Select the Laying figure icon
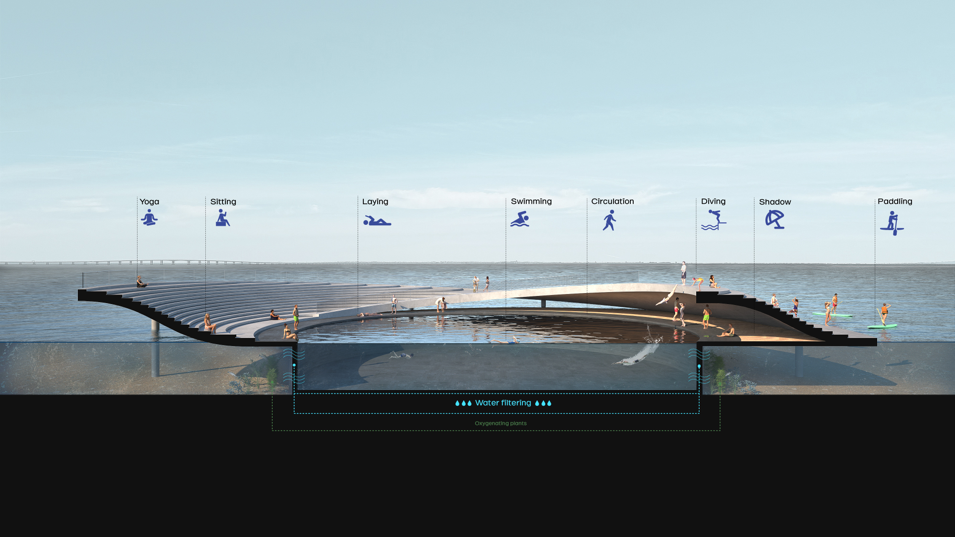This screenshot has height=537, width=955. point(377,221)
